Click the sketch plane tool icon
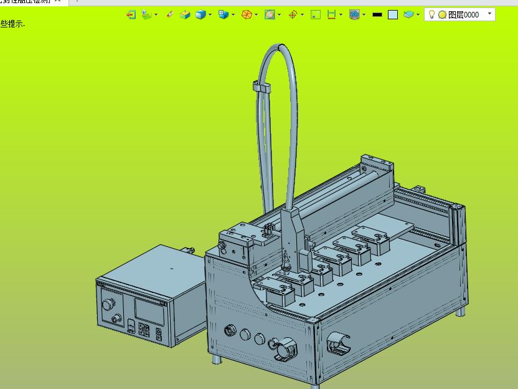The image size is (518, 389). 146,14
